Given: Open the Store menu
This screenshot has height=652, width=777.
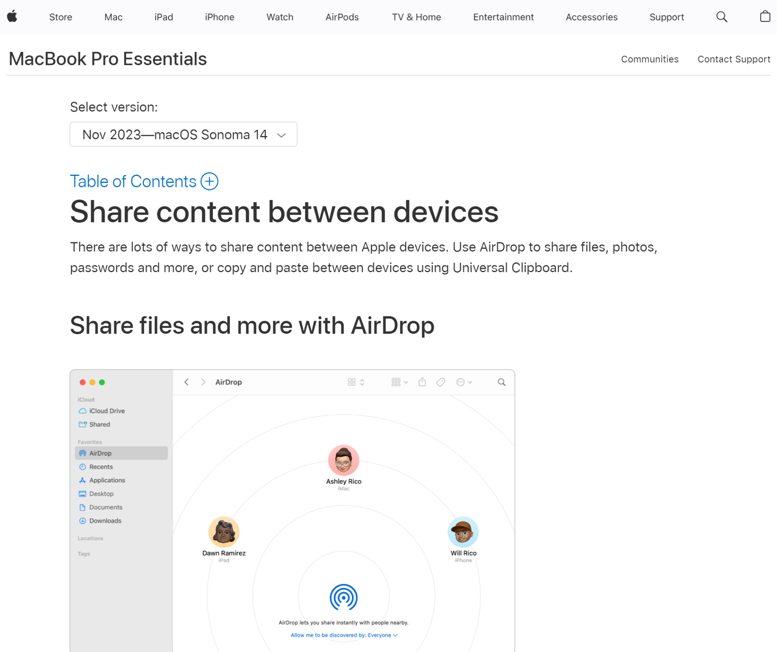Looking at the screenshot, I should click(60, 17).
